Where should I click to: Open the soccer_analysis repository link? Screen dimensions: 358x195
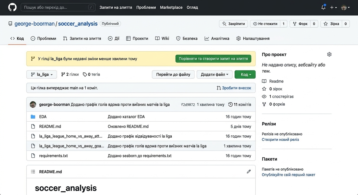(x=78, y=24)
